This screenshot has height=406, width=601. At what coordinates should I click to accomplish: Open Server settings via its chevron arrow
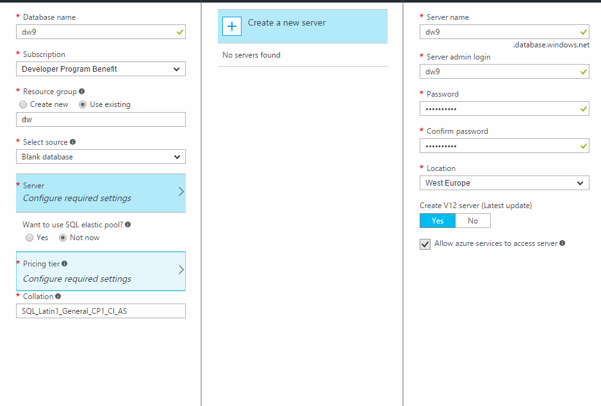point(181,191)
